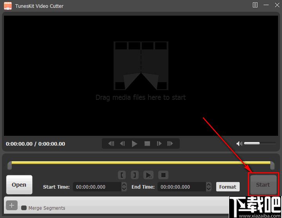The width and height of the screenshot is (282, 218).
Task: Click the play button in playback controls
Action: click(134, 144)
